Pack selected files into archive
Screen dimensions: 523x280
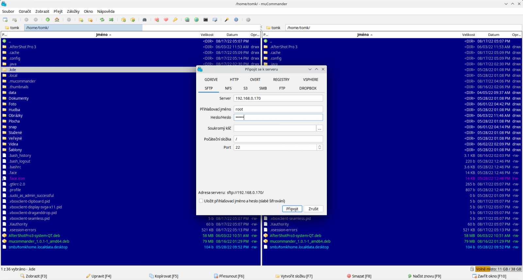click(124, 20)
